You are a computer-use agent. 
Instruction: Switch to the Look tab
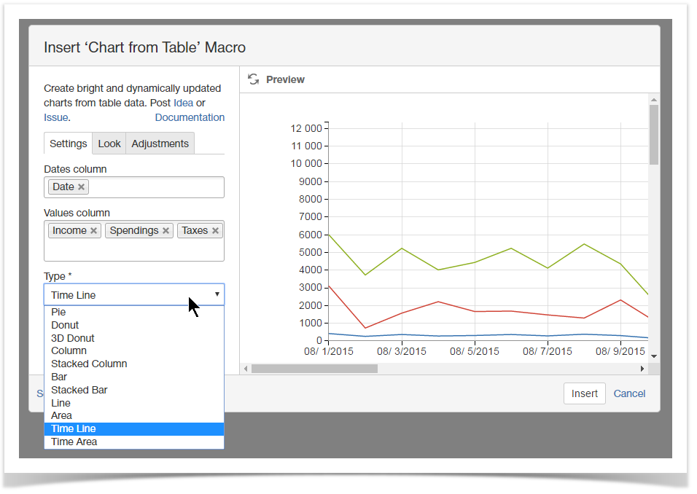pyautogui.click(x=109, y=144)
